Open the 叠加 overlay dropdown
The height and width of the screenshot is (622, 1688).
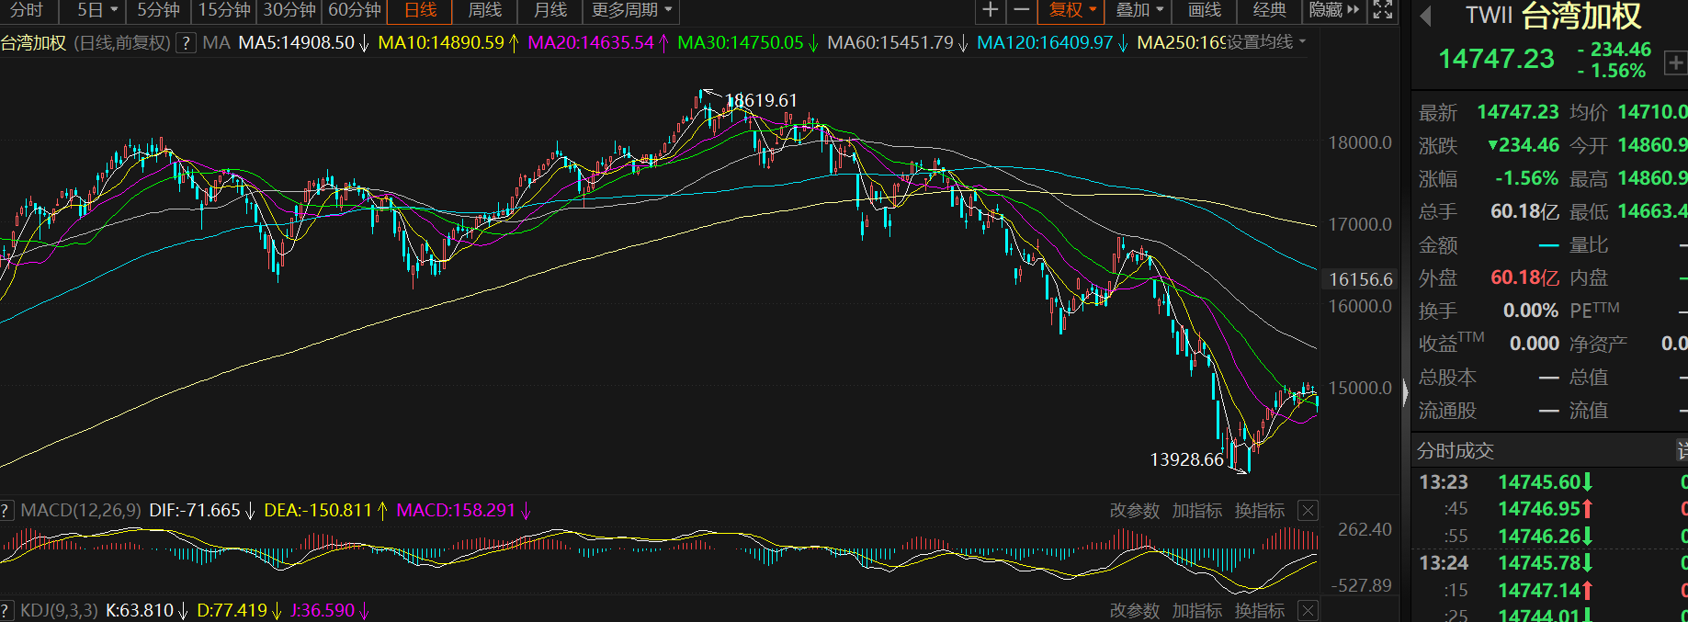1139,10
